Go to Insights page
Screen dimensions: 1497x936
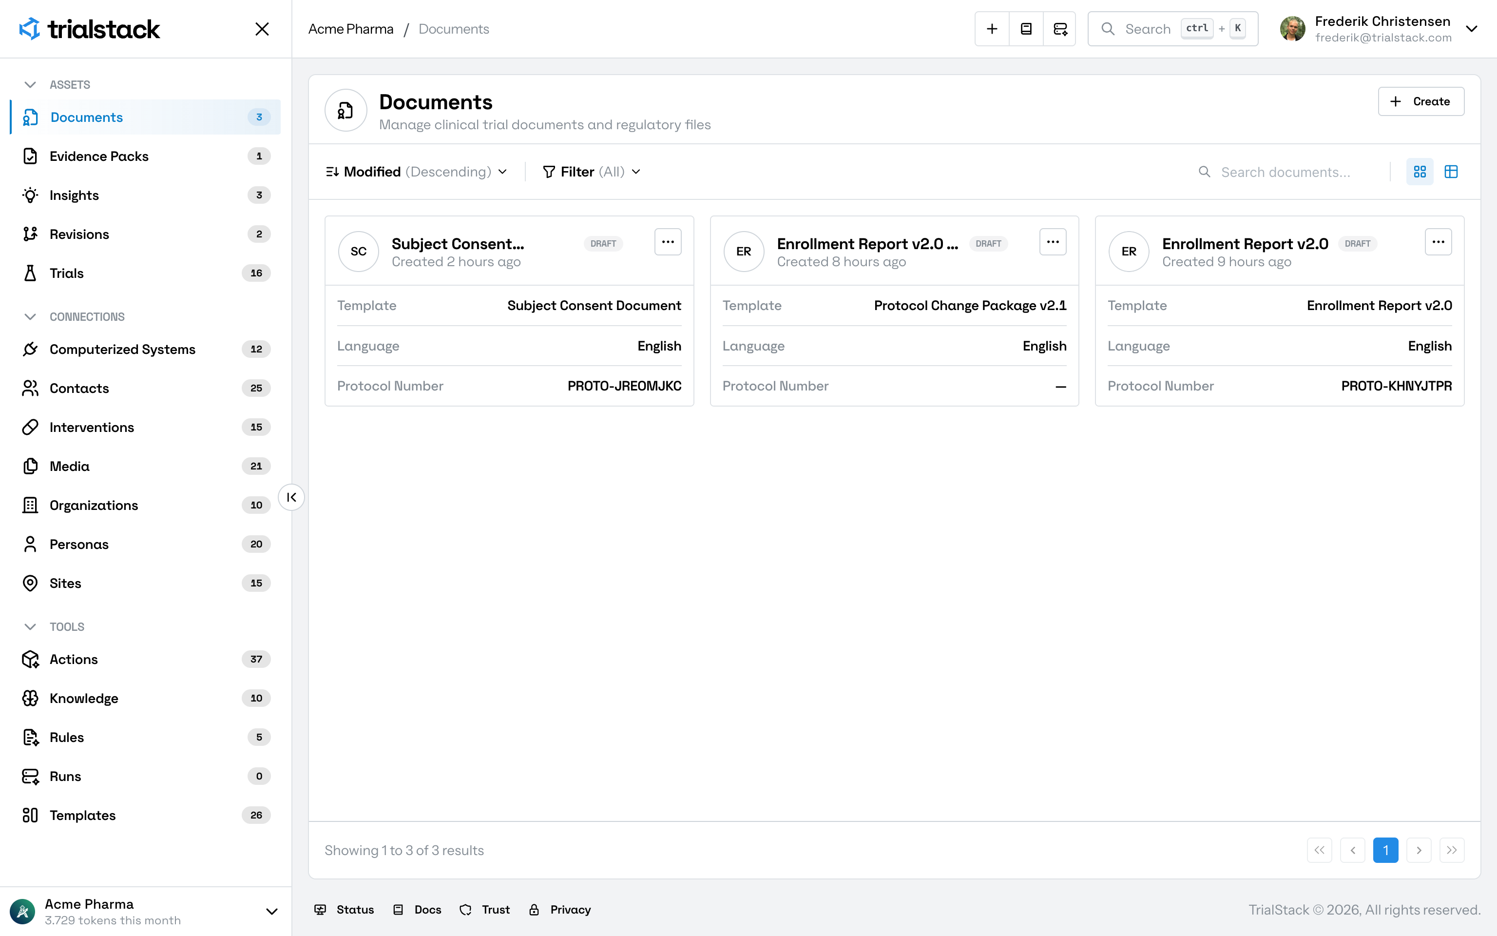[x=145, y=195]
